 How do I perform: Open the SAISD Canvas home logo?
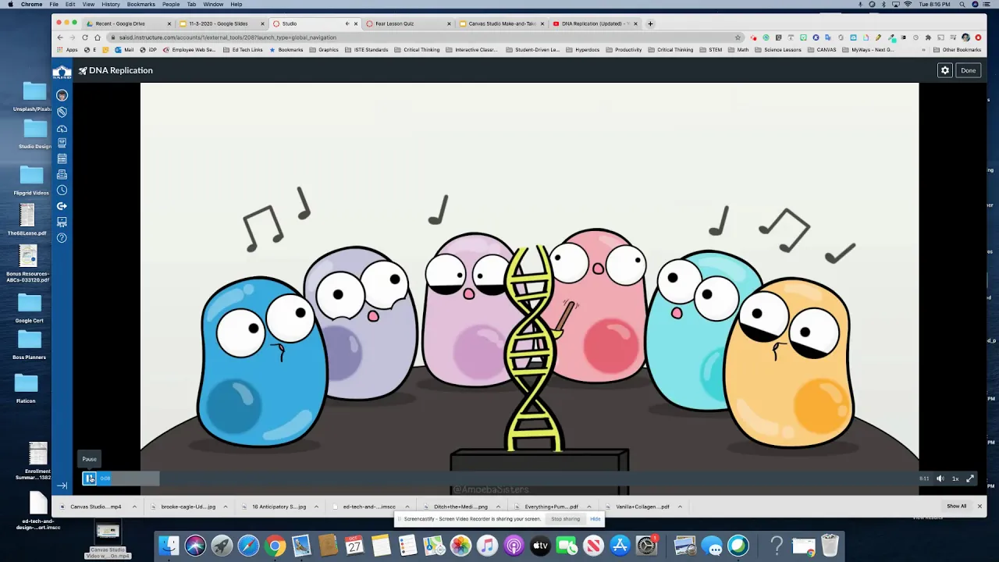tap(62, 72)
